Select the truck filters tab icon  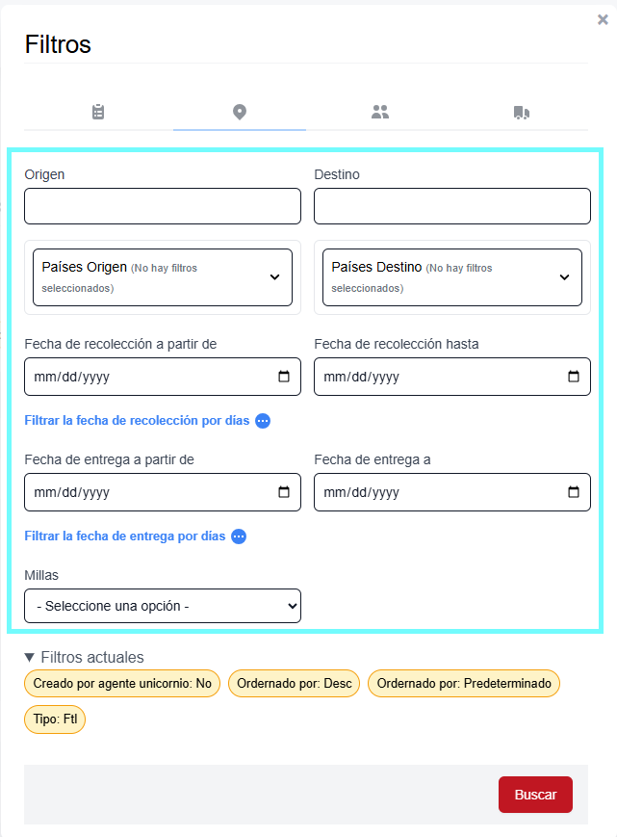[x=521, y=112]
